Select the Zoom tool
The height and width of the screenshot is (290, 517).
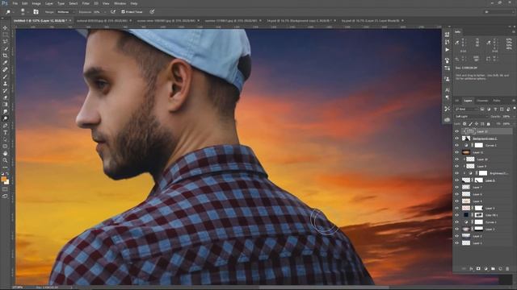5,160
